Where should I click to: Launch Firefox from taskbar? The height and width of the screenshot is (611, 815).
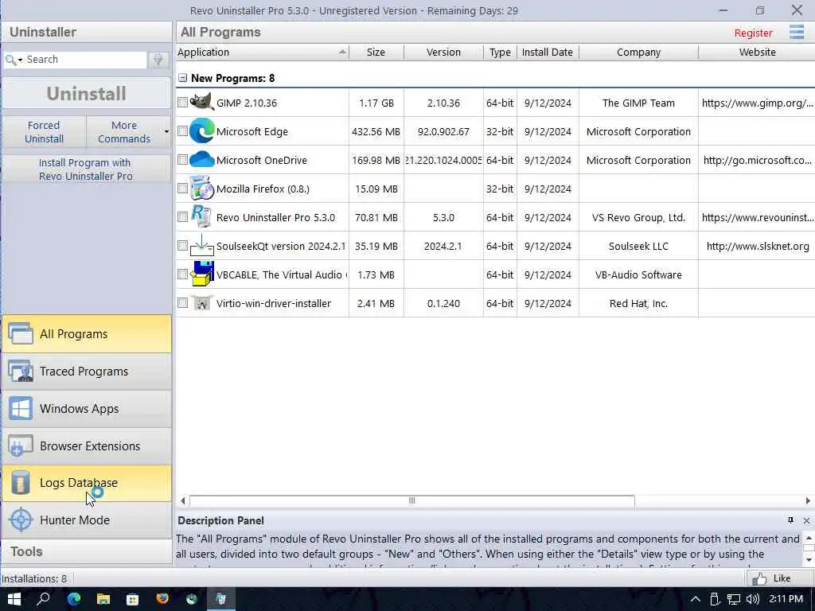162,599
